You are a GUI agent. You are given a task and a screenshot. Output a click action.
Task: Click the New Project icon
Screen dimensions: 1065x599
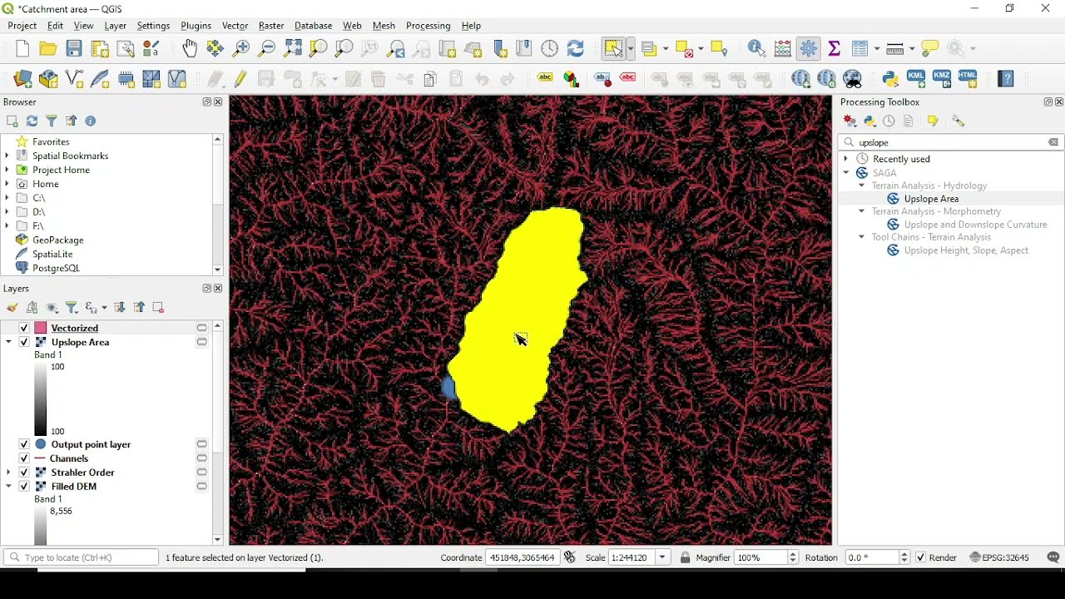point(22,49)
